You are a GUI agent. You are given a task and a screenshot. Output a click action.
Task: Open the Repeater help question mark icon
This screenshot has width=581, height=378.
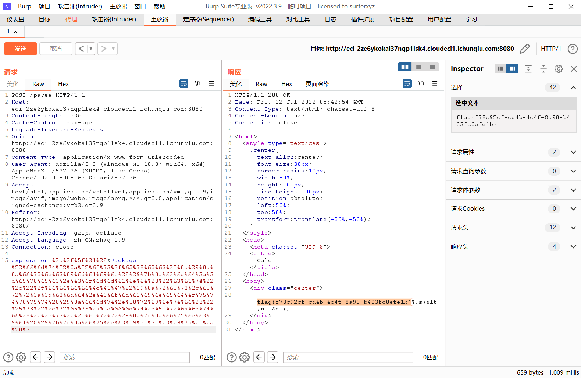(572, 49)
